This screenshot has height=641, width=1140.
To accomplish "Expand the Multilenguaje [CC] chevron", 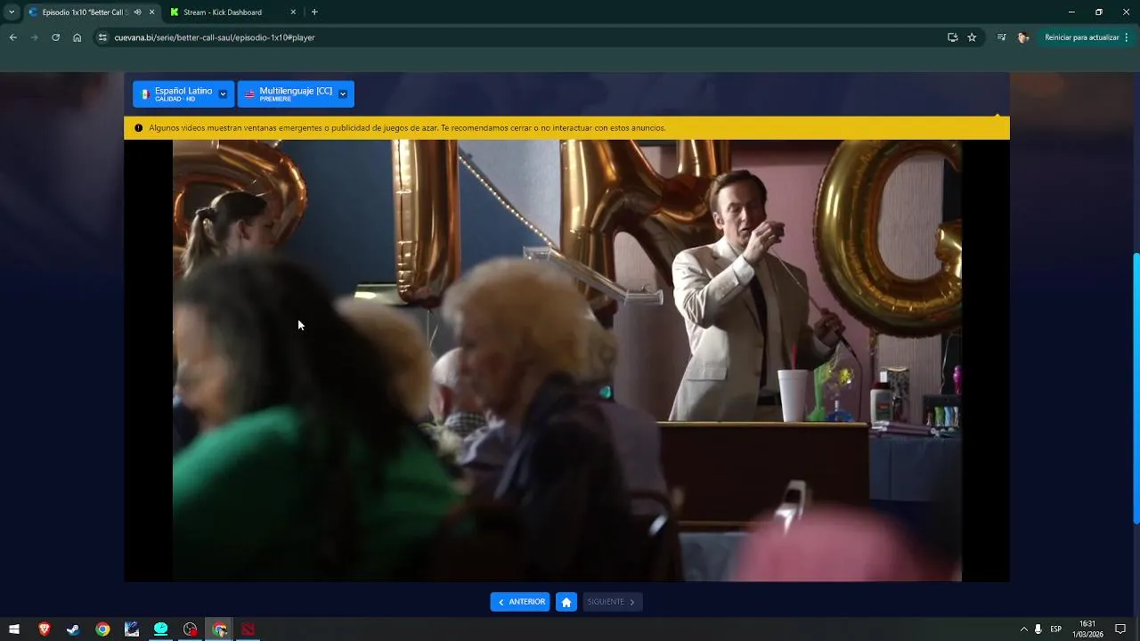I will [x=343, y=93].
